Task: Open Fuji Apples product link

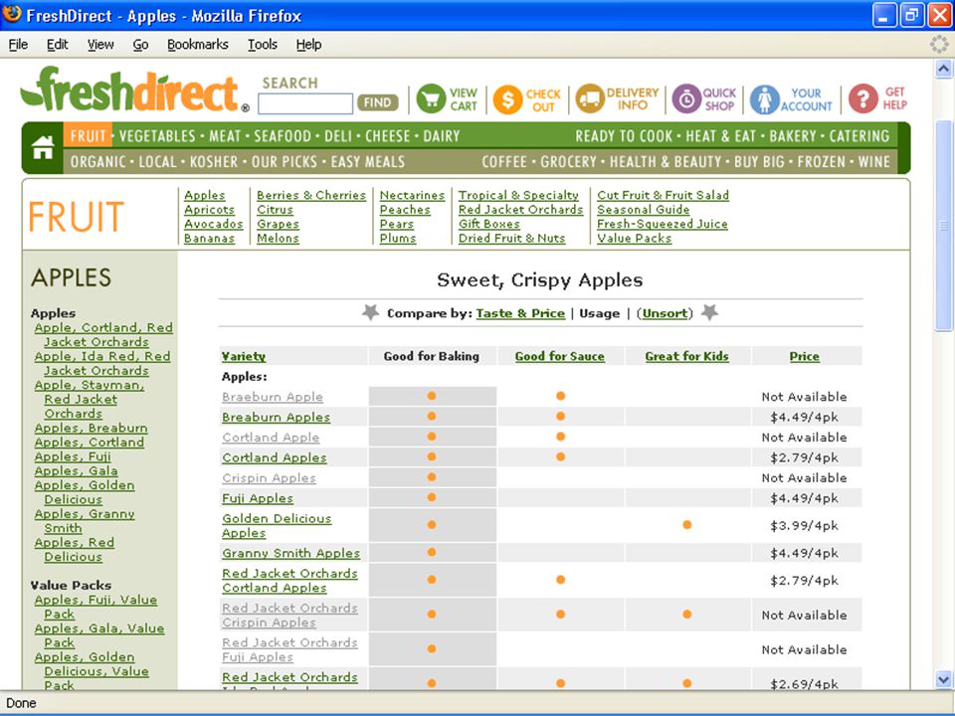Action: pyautogui.click(x=258, y=498)
